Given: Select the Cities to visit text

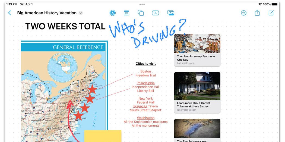Looking at the screenshot, I should coord(145,64).
